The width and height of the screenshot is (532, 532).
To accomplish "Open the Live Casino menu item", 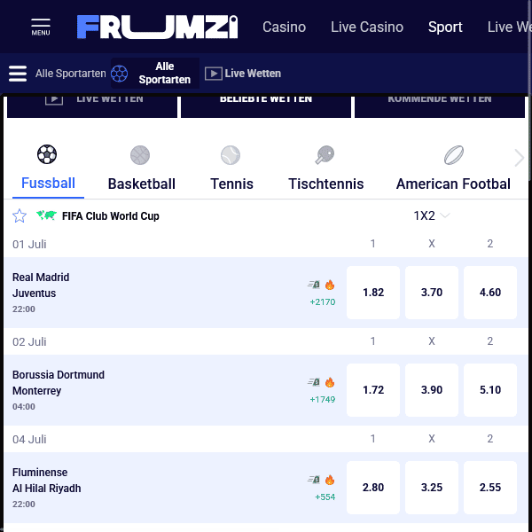I will point(367,27).
